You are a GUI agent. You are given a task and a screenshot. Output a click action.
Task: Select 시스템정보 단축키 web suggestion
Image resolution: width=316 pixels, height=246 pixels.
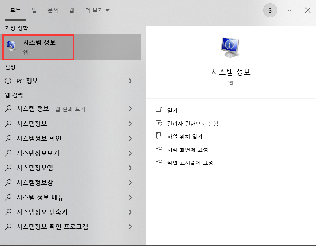(70, 212)
